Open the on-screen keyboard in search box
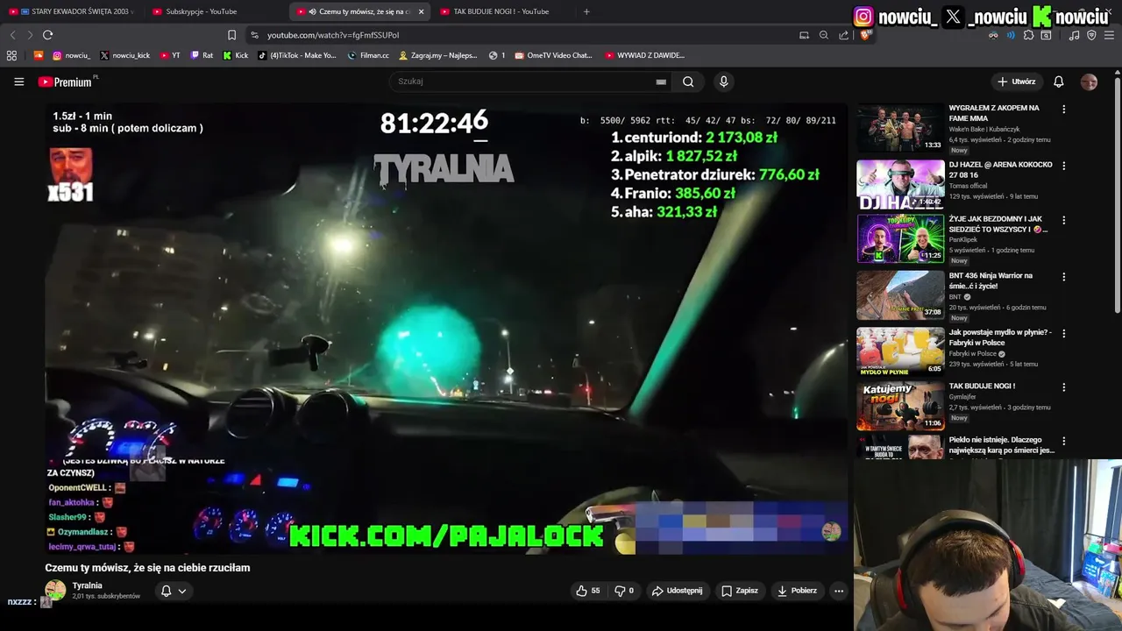1122x631 pixels. tap(661, 82)
